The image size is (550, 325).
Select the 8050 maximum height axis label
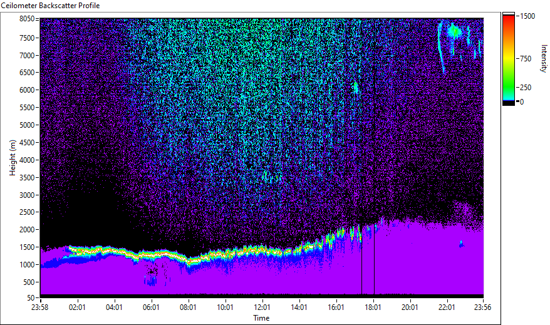27,19
